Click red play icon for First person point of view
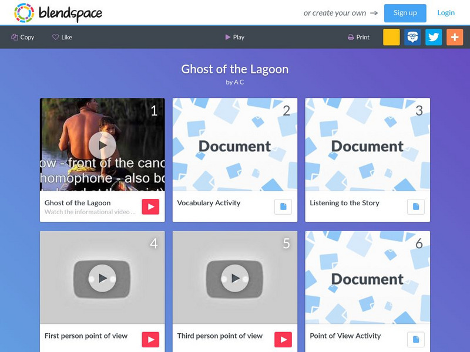The height and width of the screenshot is (352, 470). tap(150, 340)
